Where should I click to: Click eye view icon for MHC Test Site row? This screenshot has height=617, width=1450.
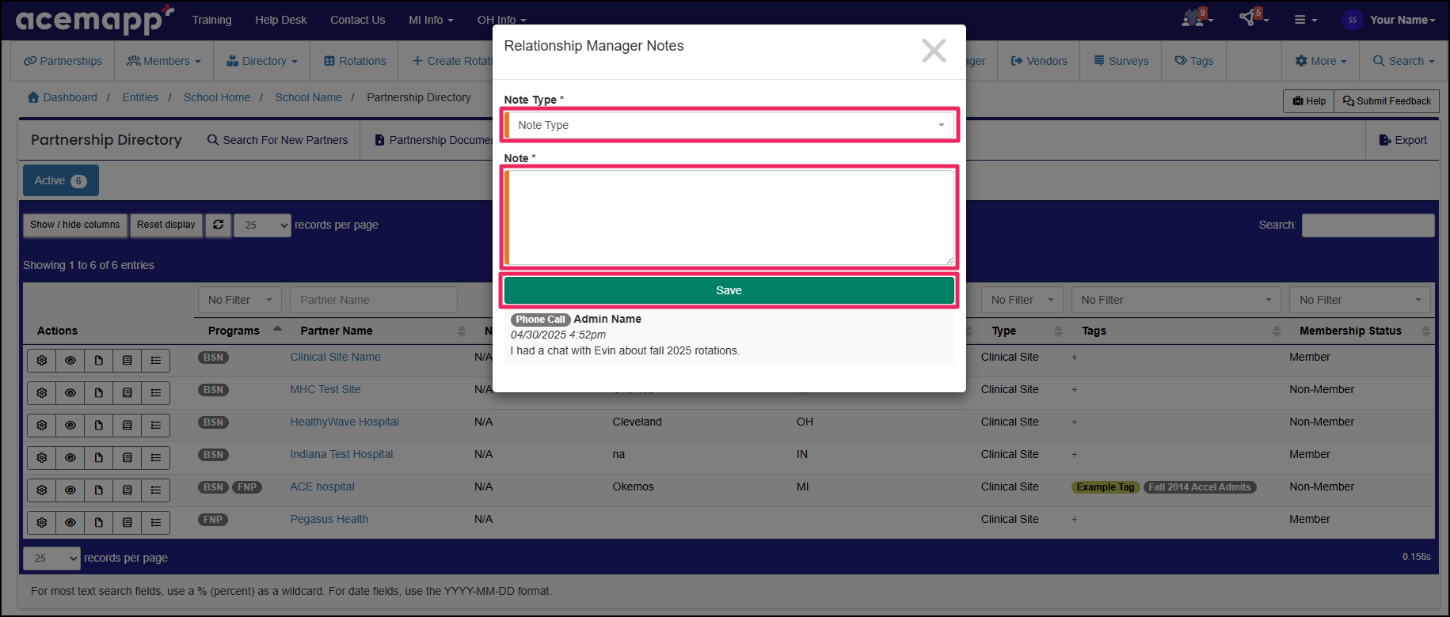coord(70,393)
